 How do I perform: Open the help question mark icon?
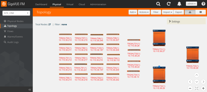[203, 4]
